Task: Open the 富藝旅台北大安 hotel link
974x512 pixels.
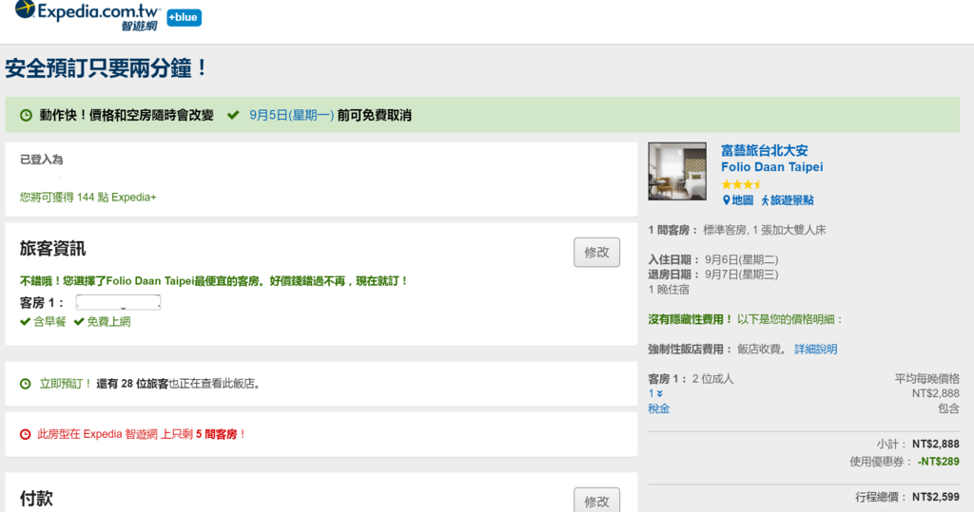Action: point(764,150)
